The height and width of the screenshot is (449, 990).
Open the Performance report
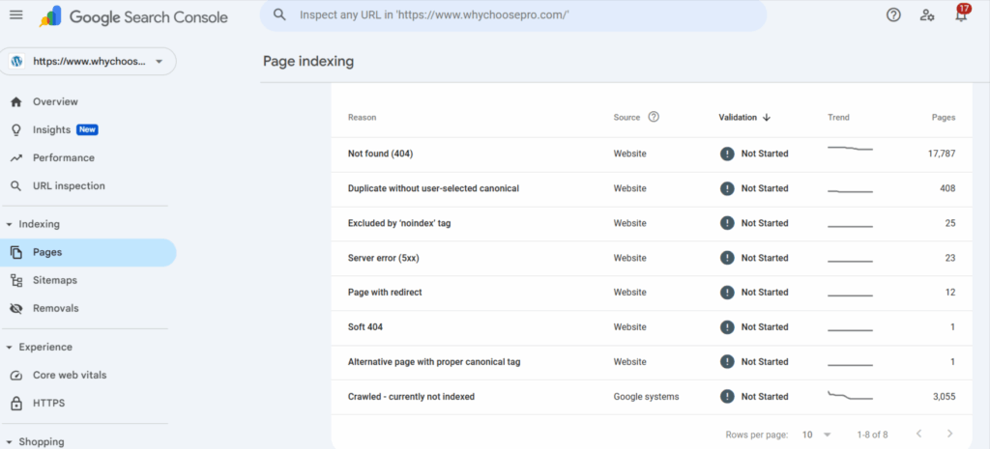pos(63,157)
